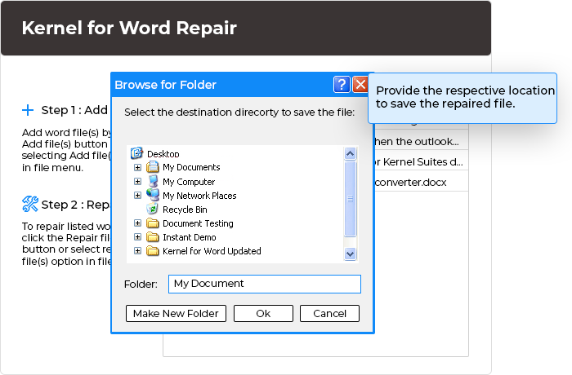572x375 pixels.
Task: Select the converter.docx file row
Action: [422, 182]
